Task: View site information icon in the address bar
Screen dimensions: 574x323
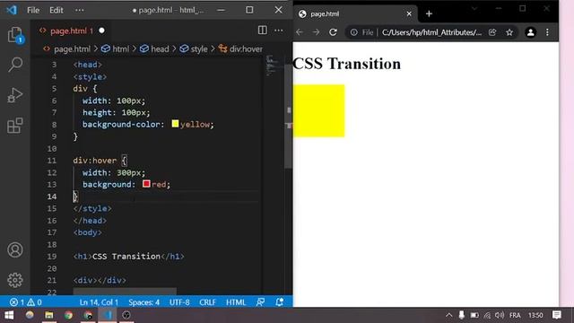Action: 354,32
